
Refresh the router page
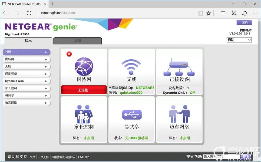(29, 13)
